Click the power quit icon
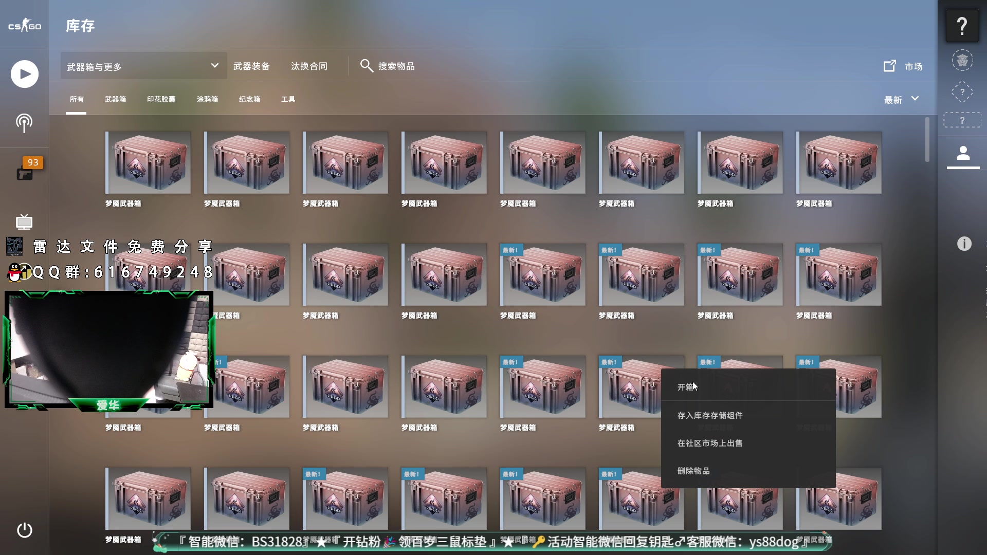The image size is (987, 555). 24,530
